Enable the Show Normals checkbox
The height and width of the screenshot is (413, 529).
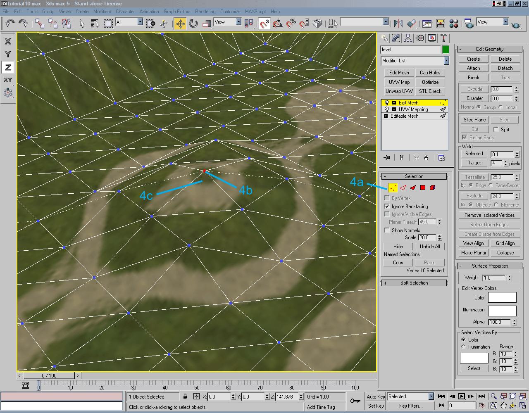tap(387, 230)
